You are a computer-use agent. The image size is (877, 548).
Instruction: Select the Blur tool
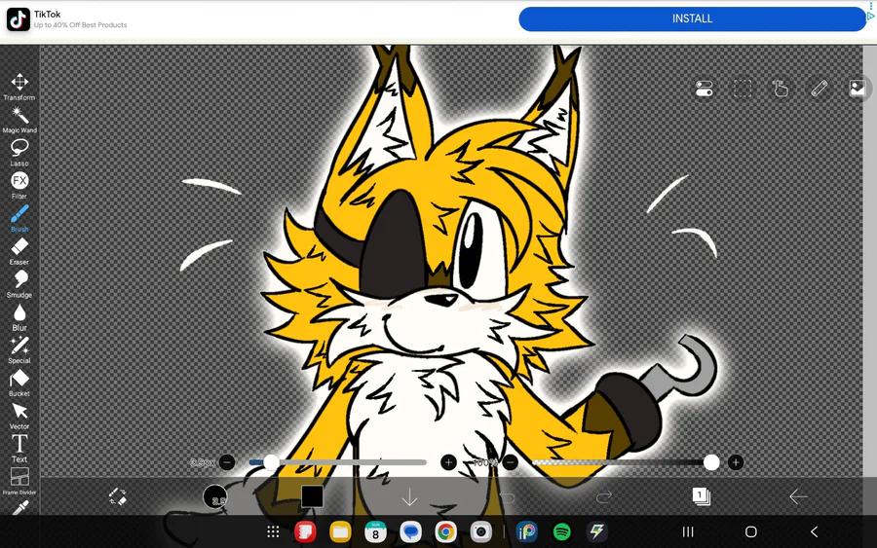click(x=19, y=317)
